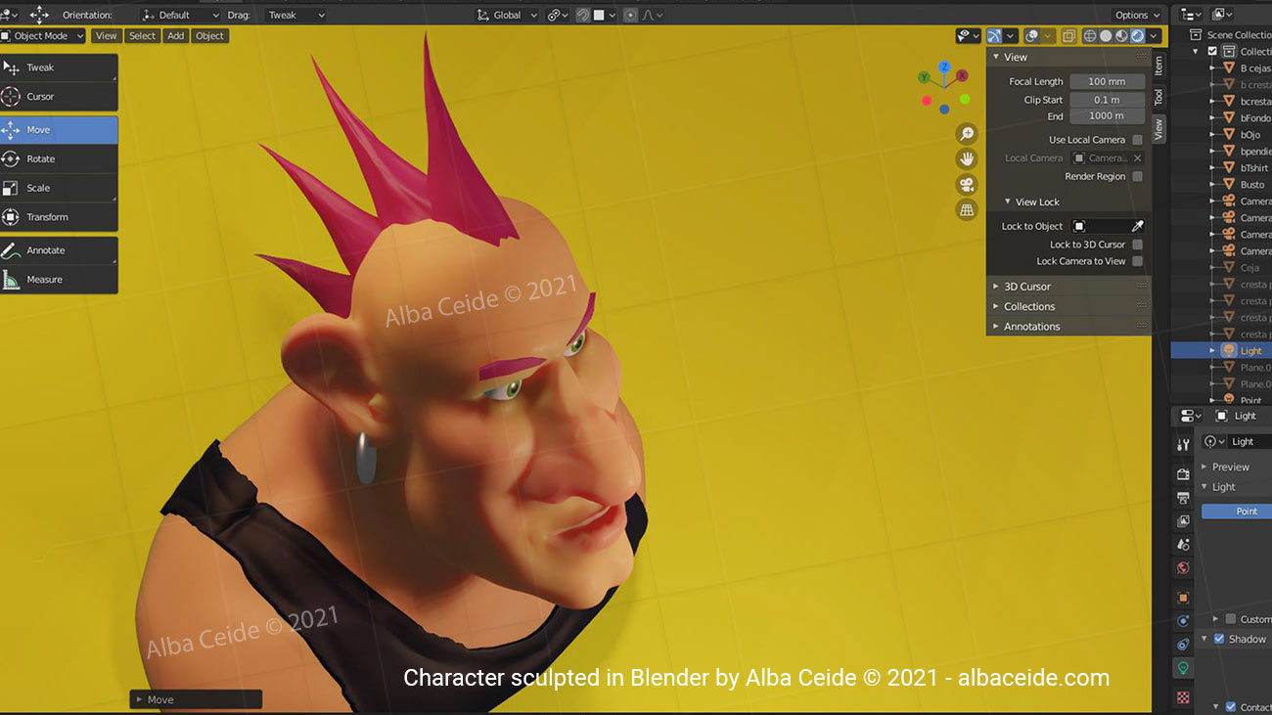This screenshot has width=1272, height=715.
Task: Open the Object properties orange square icon
Action: (1183, 598)
